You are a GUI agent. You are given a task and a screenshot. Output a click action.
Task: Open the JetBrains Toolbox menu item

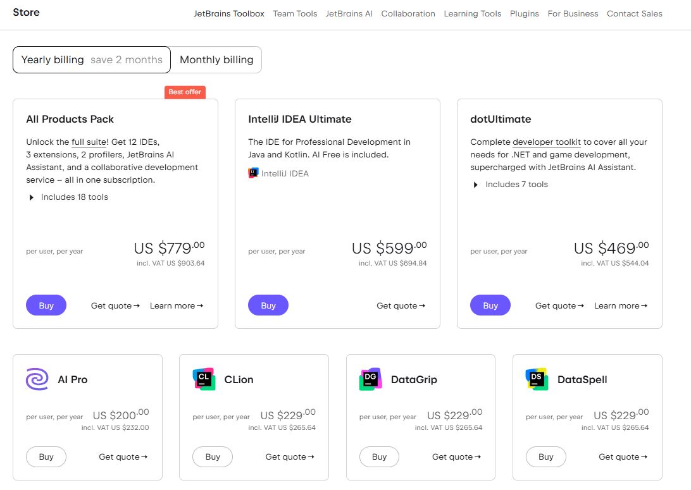coord(229,13)
